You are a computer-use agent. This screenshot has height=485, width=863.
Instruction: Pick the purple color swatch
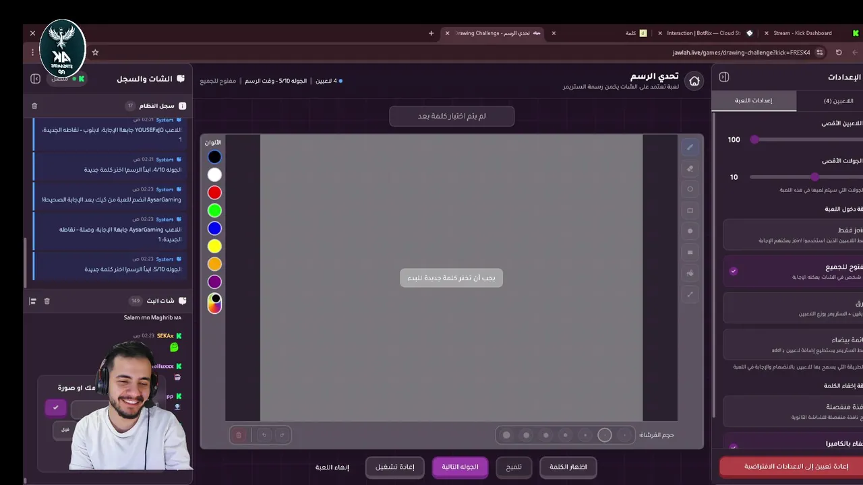pyautogui.click(x=214, y=282)
